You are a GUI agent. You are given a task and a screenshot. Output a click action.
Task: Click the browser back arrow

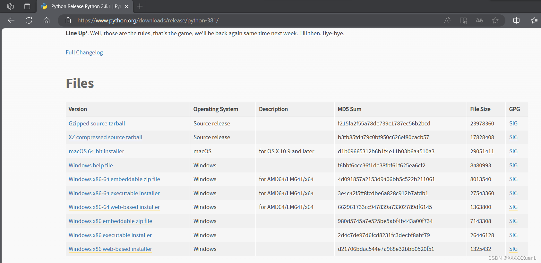(x=11, y=20)
